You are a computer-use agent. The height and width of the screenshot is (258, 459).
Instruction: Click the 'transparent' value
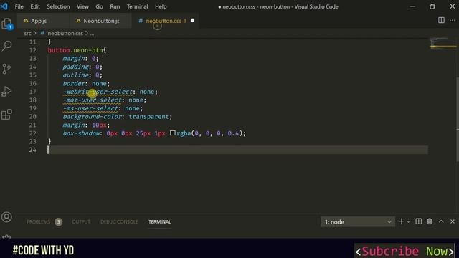pos(148,116)
